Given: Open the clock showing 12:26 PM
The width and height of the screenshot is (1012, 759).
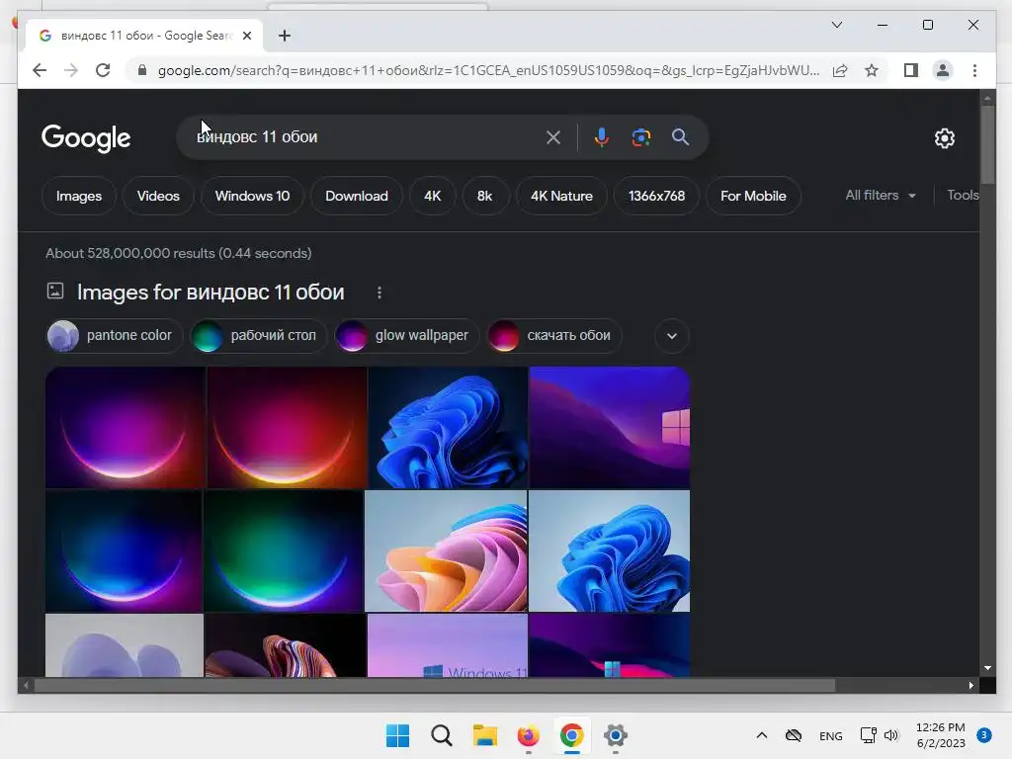Looking at the screenshot, I should click(x=941, y=735).
